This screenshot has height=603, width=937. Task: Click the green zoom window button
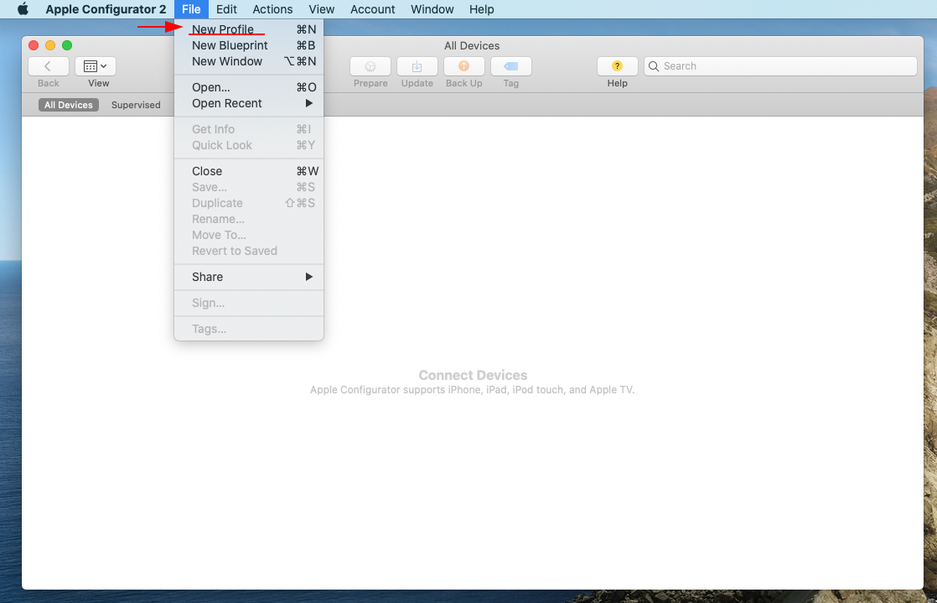pyautogui.click(x=67, y=45)
